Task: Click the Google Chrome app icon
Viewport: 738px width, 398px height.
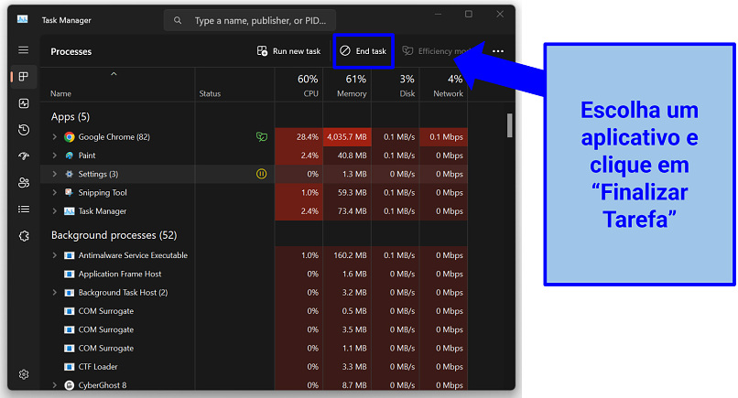Action: pos(70,137)
